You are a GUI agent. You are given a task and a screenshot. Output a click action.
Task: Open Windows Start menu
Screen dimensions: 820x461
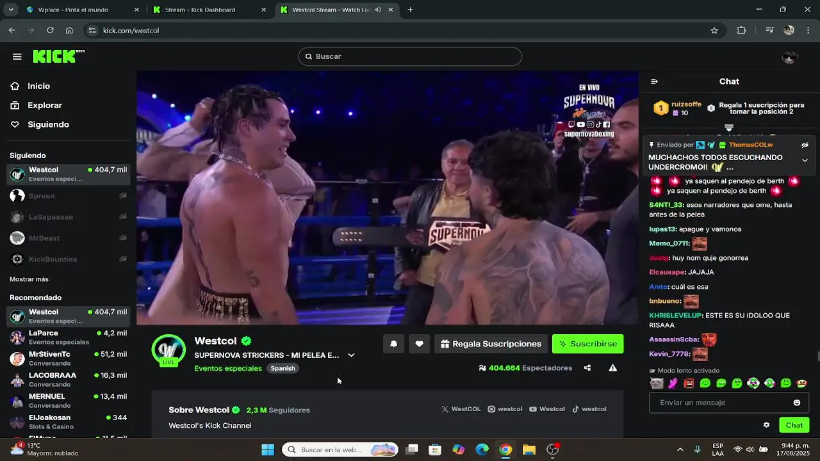(x=268, y=449)
